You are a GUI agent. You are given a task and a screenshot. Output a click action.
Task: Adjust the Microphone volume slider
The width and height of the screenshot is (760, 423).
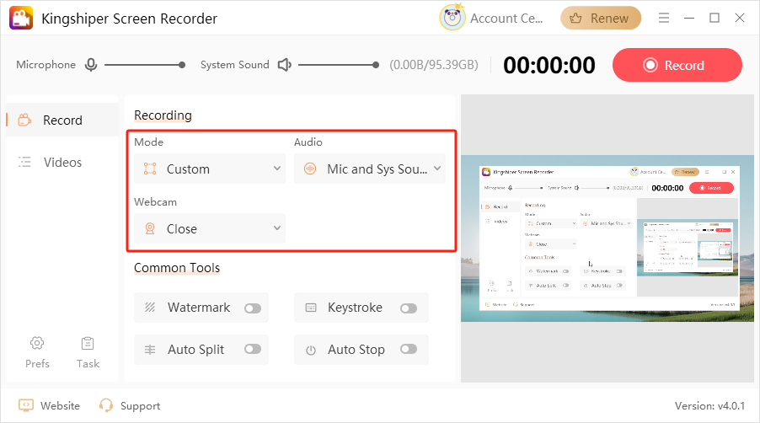145,64
